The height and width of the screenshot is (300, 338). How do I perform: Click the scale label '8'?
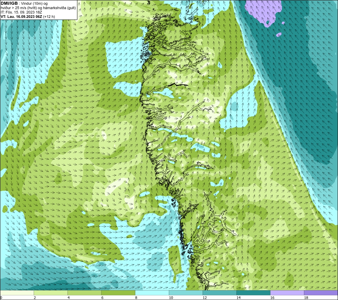pos(136,298)
